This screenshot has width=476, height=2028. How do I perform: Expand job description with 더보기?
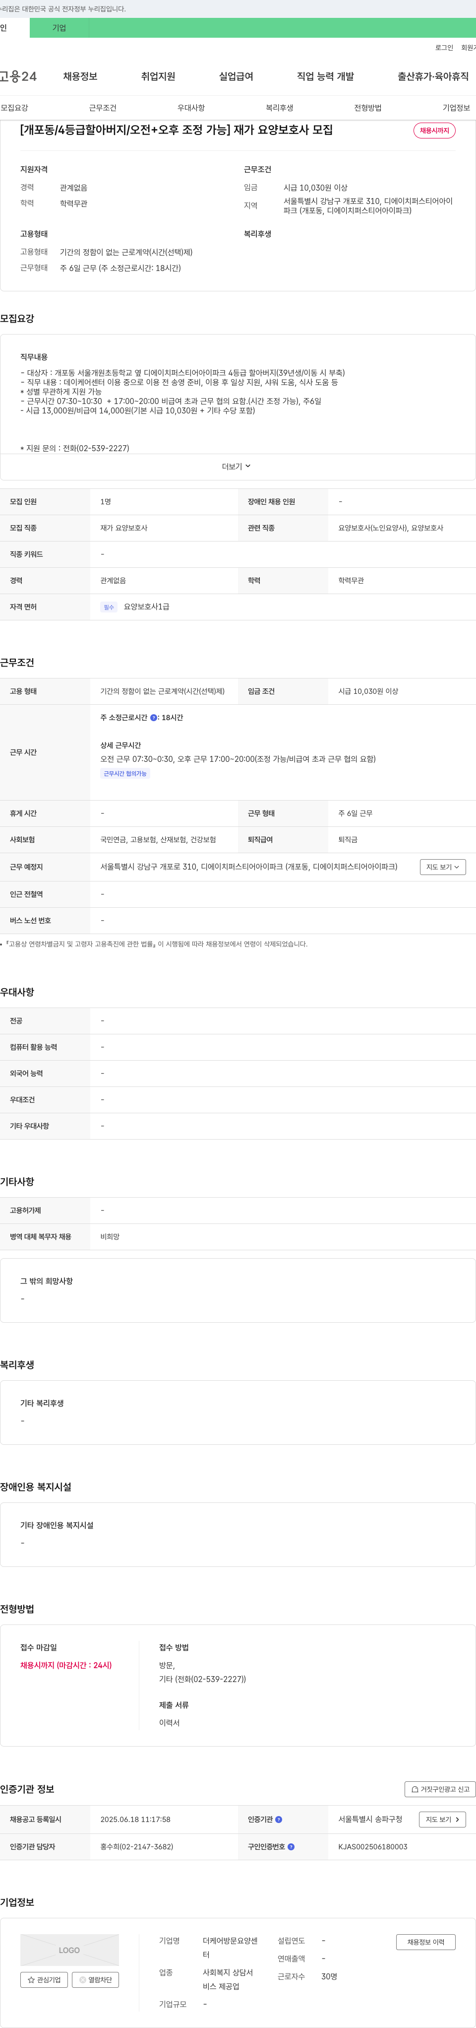pyautogui.click(x=237, y=467)
